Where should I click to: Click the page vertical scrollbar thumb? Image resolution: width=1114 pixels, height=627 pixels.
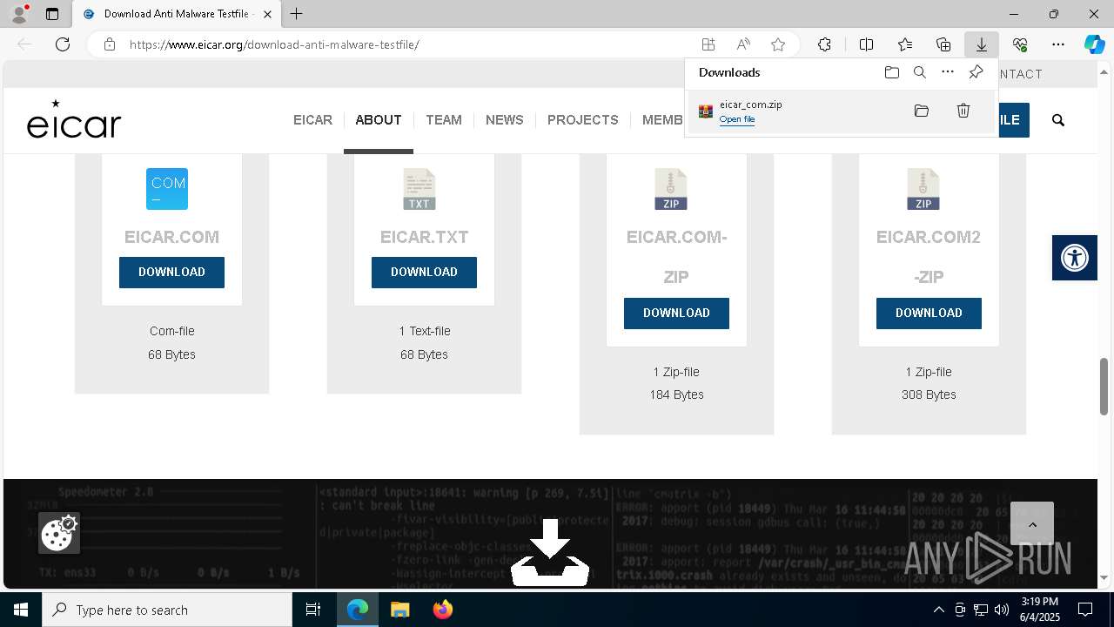(1104, 387)
